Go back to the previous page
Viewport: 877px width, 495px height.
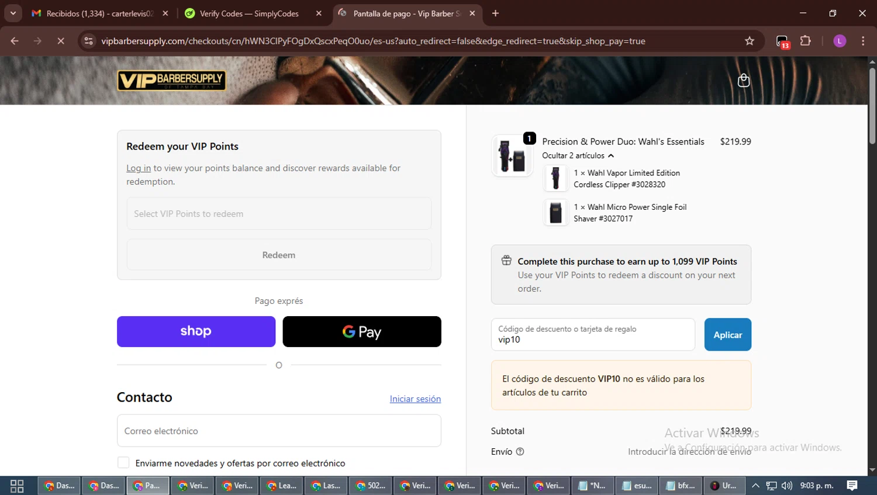coord(15,41)
